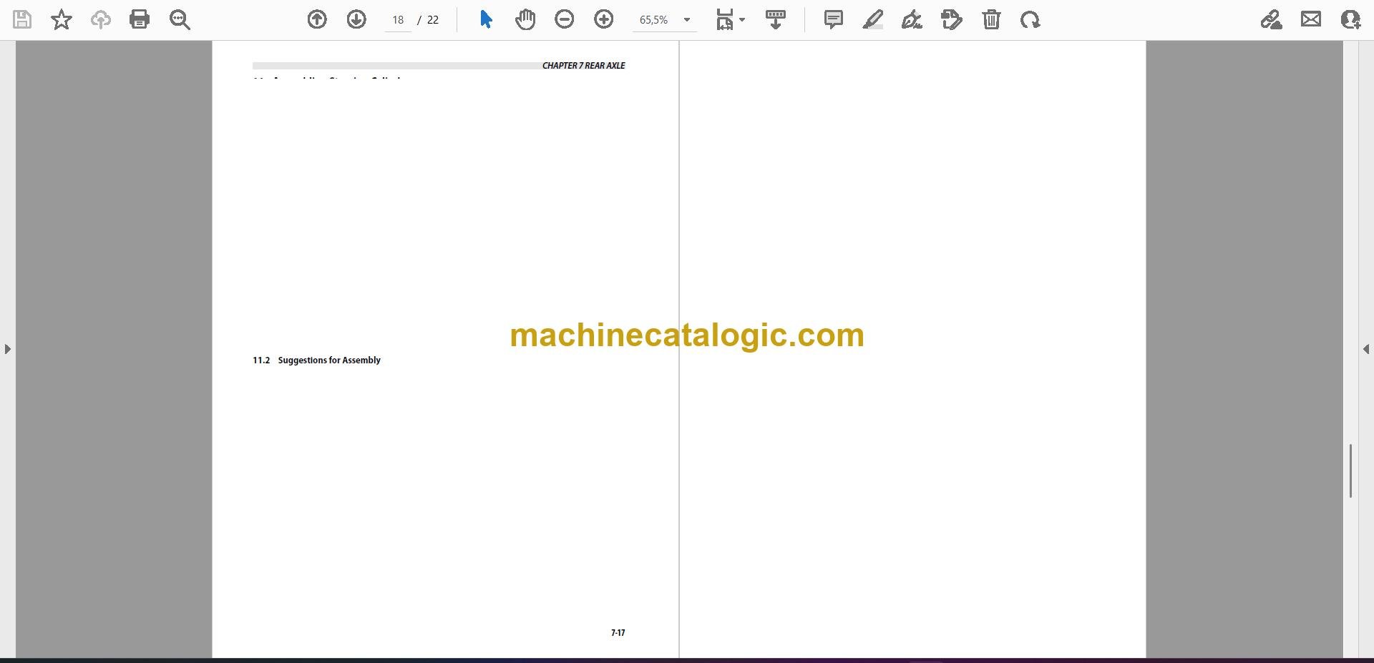Expand the left navigation pane arrow

point(7,349)
